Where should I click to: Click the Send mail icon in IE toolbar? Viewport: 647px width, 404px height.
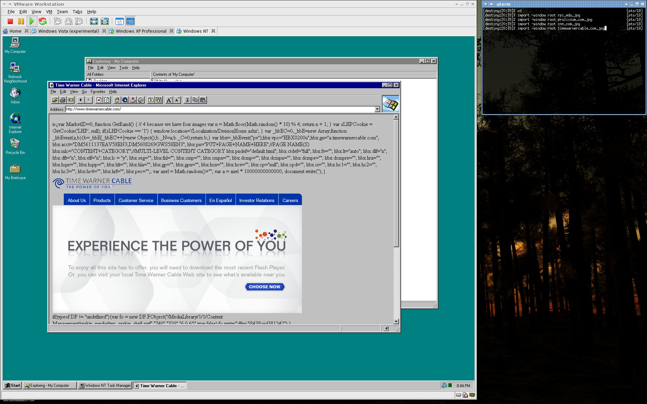point(71,100)
